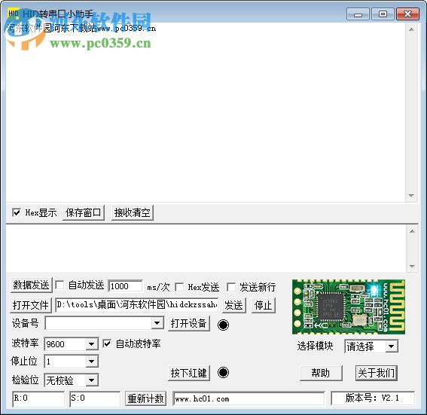
Task: Click the 打开设备 button
Action: coord(189,323)
